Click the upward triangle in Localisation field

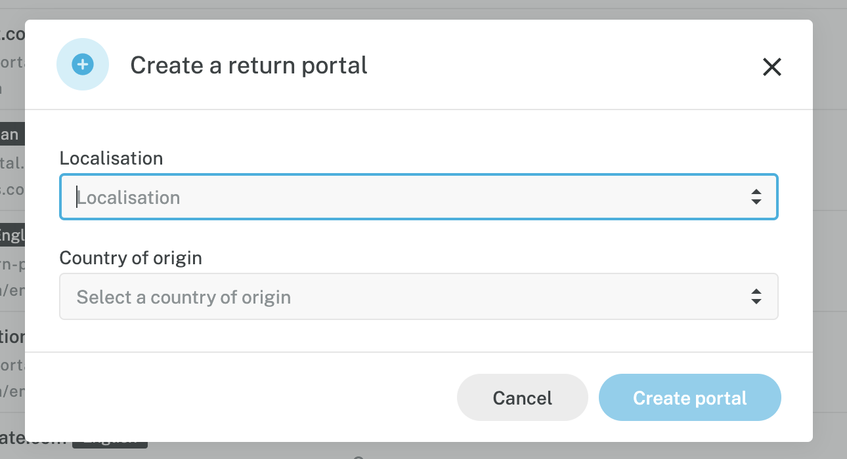point(756,192)
